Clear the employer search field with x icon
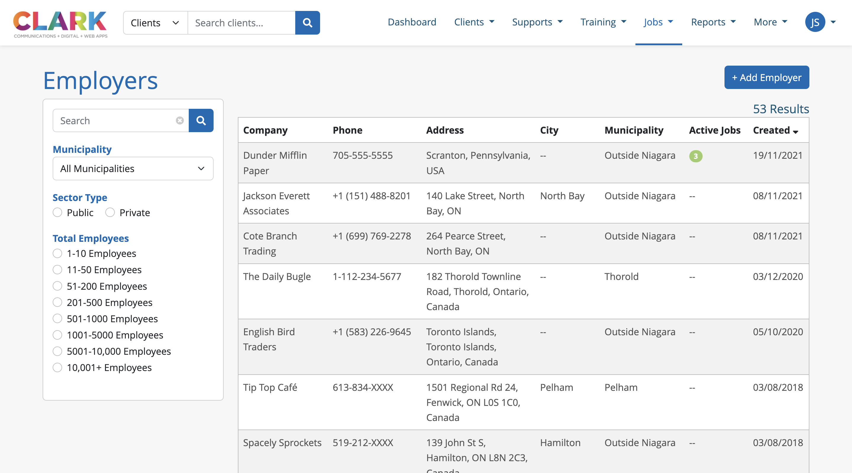This screenshot has height=473, width=852. click(x=180, y=121)
